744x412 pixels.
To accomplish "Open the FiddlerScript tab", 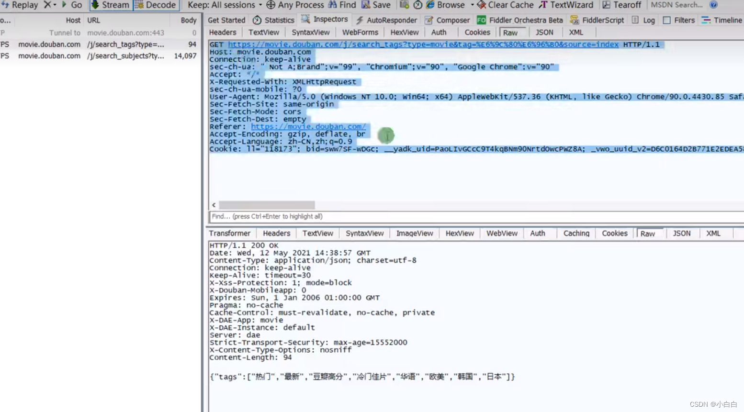I will pos(597,20).
